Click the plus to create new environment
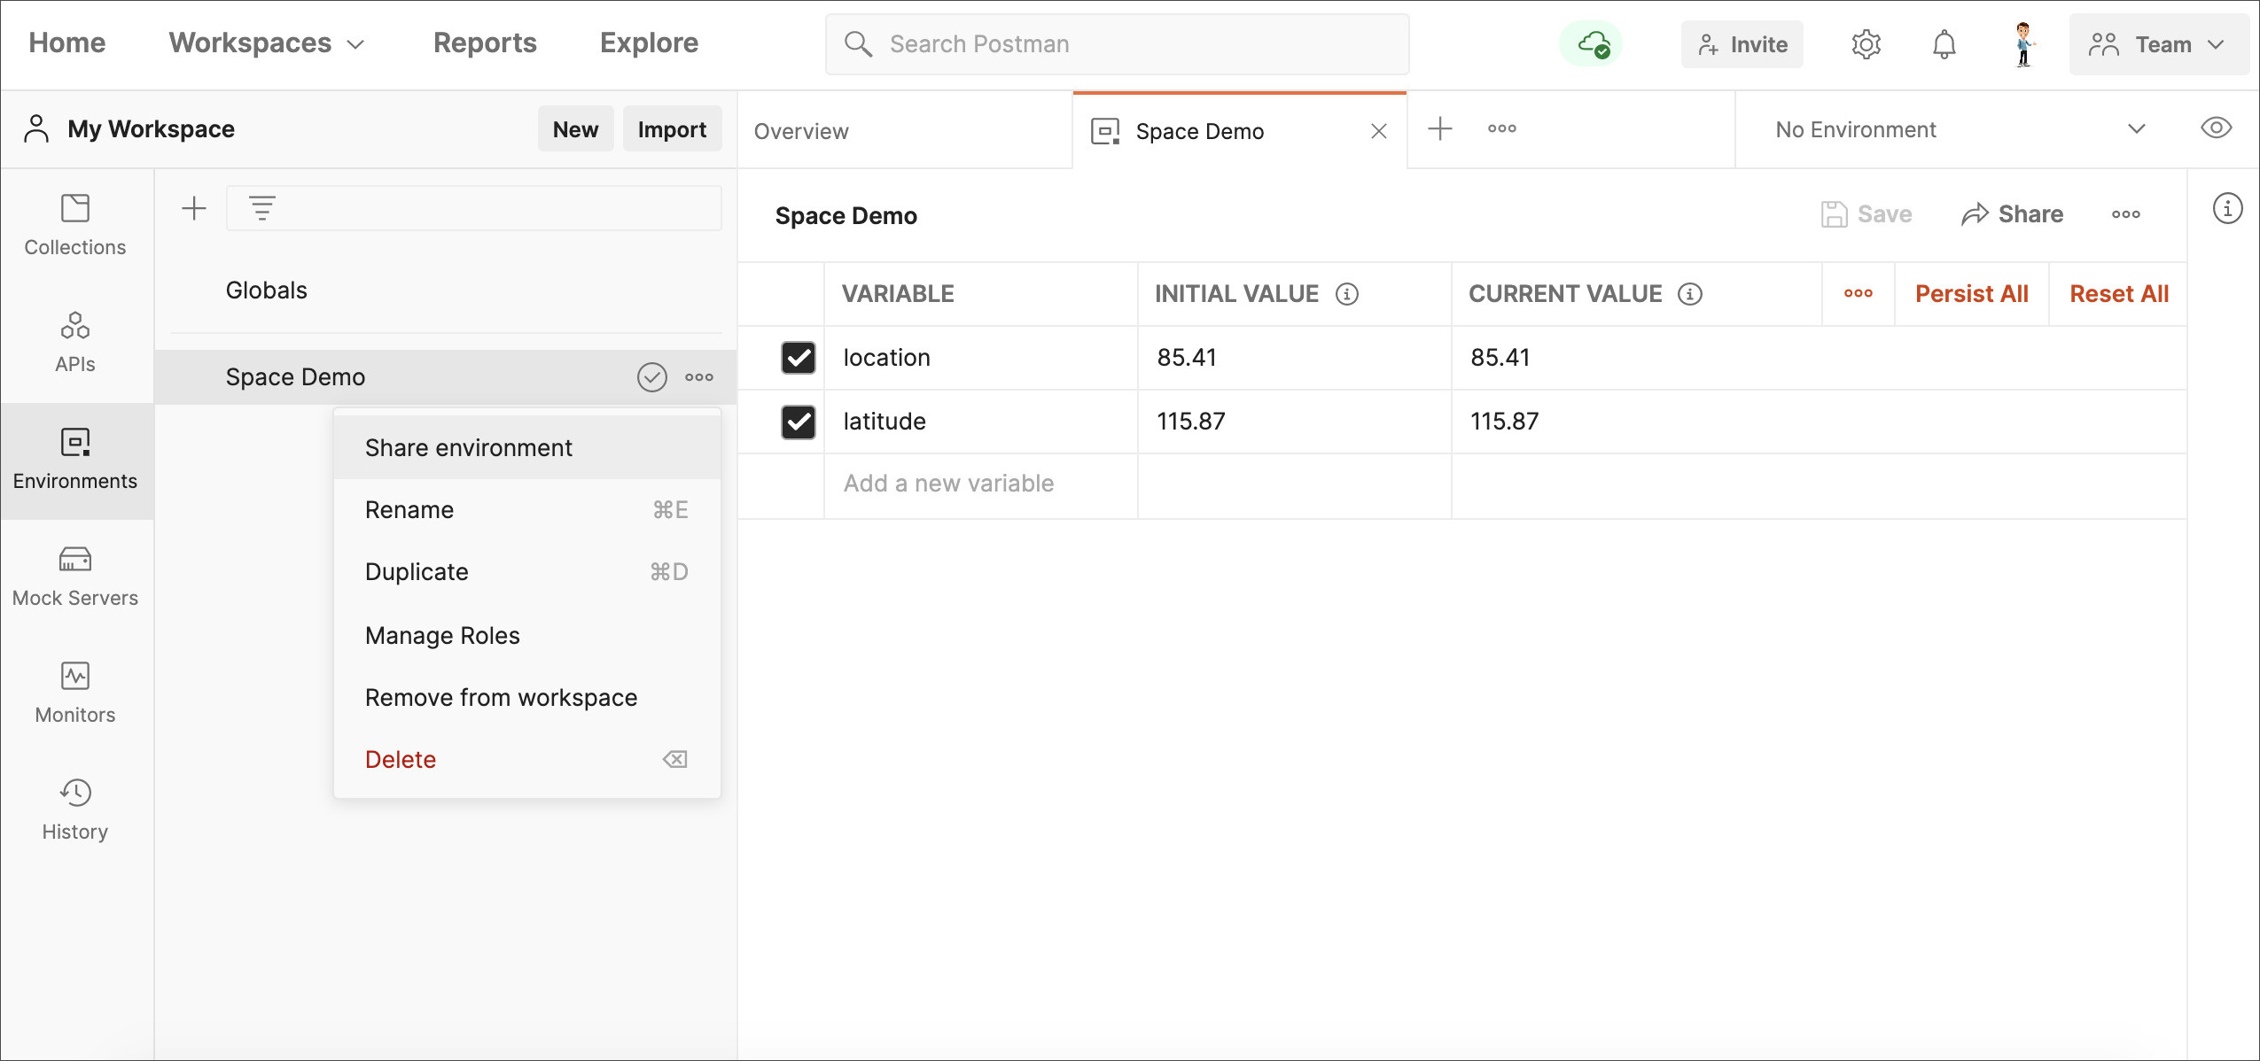 tap(194, 208)
